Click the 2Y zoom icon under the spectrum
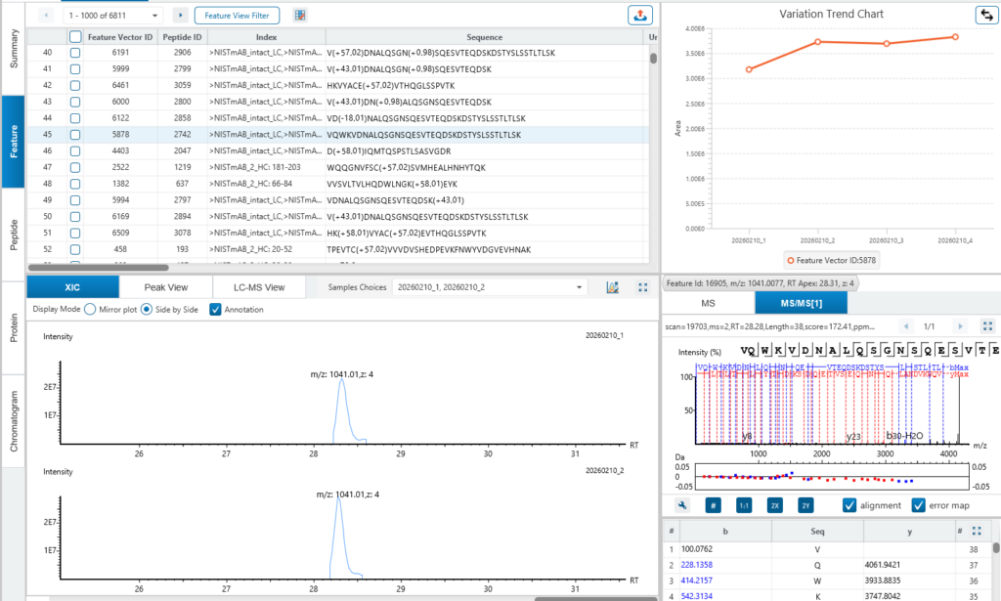This screenshot has width=1001, height=601. 805,505
